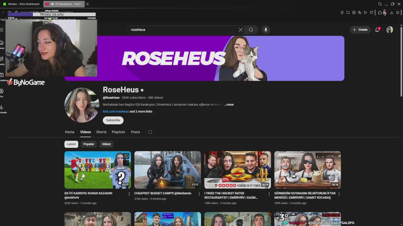
Task: Switch to the Playlists tab
Action: coord(118,132)
